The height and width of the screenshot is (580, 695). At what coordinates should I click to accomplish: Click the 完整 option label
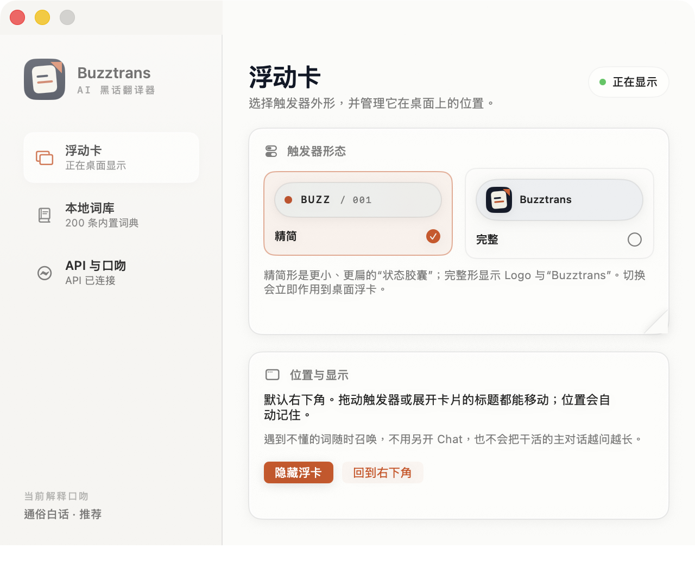tap(487, 239)
